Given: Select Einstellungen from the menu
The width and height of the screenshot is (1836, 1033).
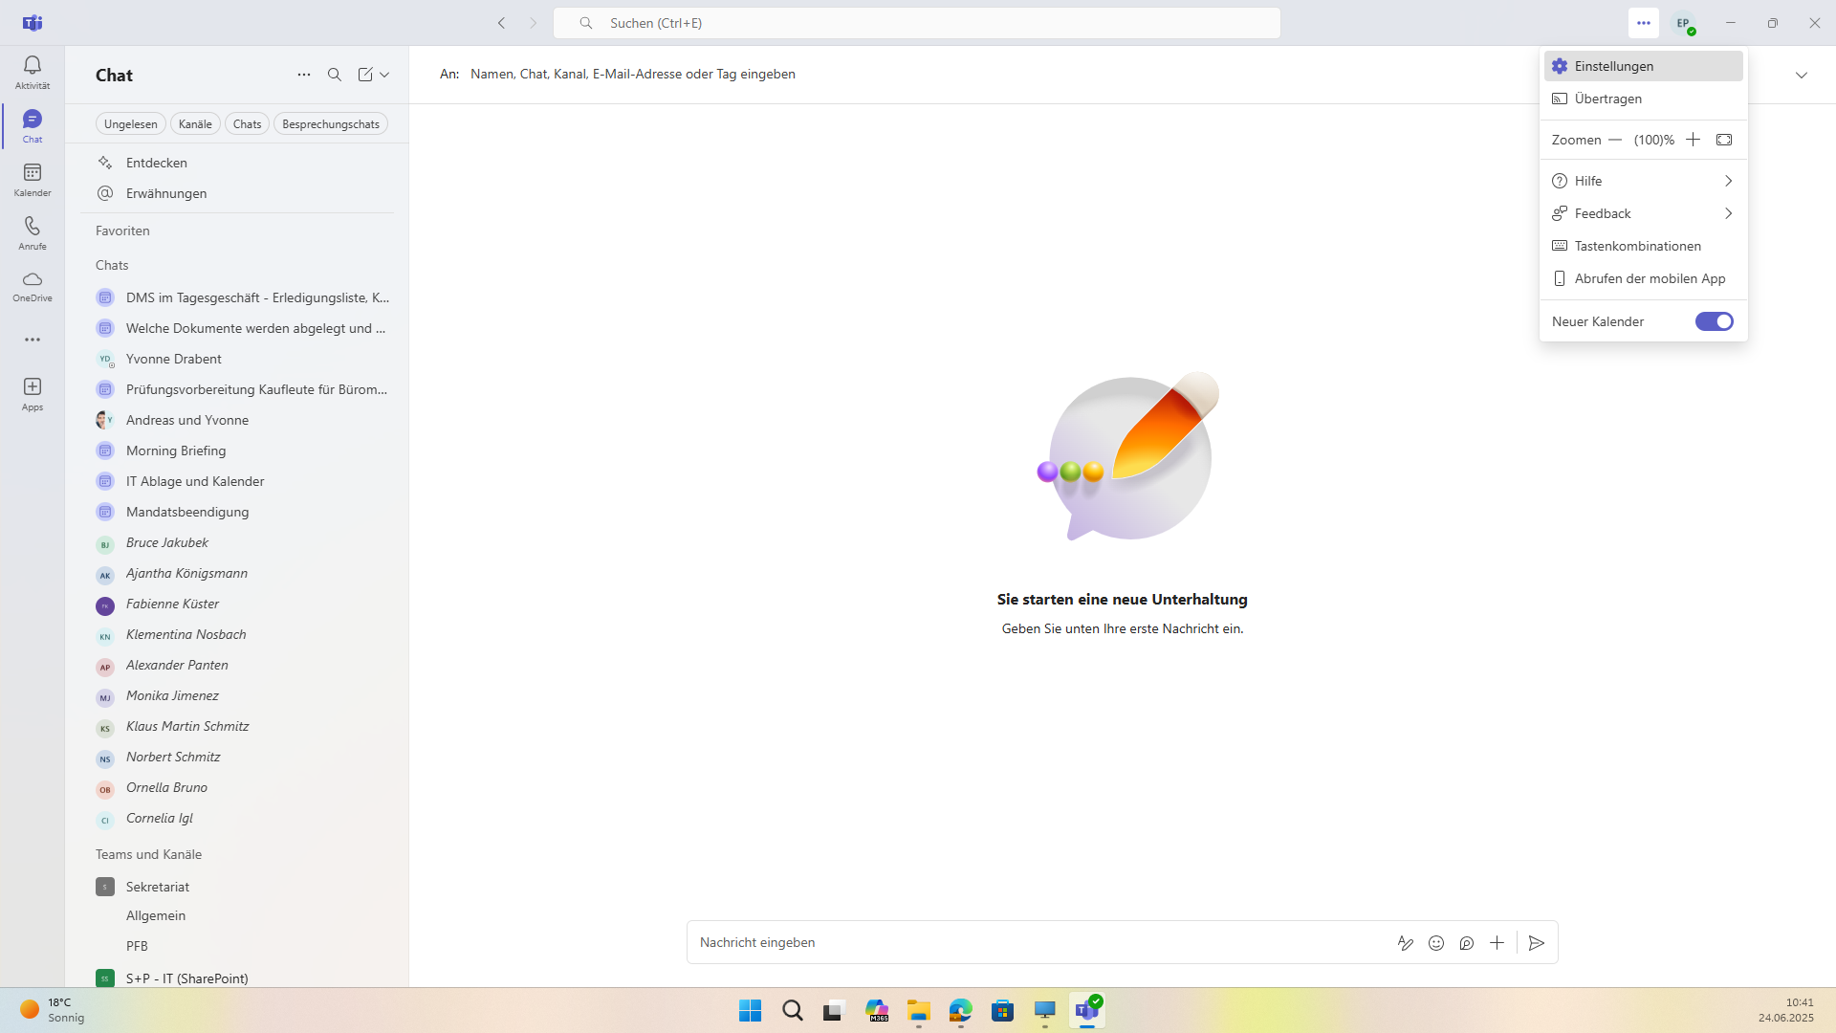Looking at the screenshot, I should tap(1613, 66).
